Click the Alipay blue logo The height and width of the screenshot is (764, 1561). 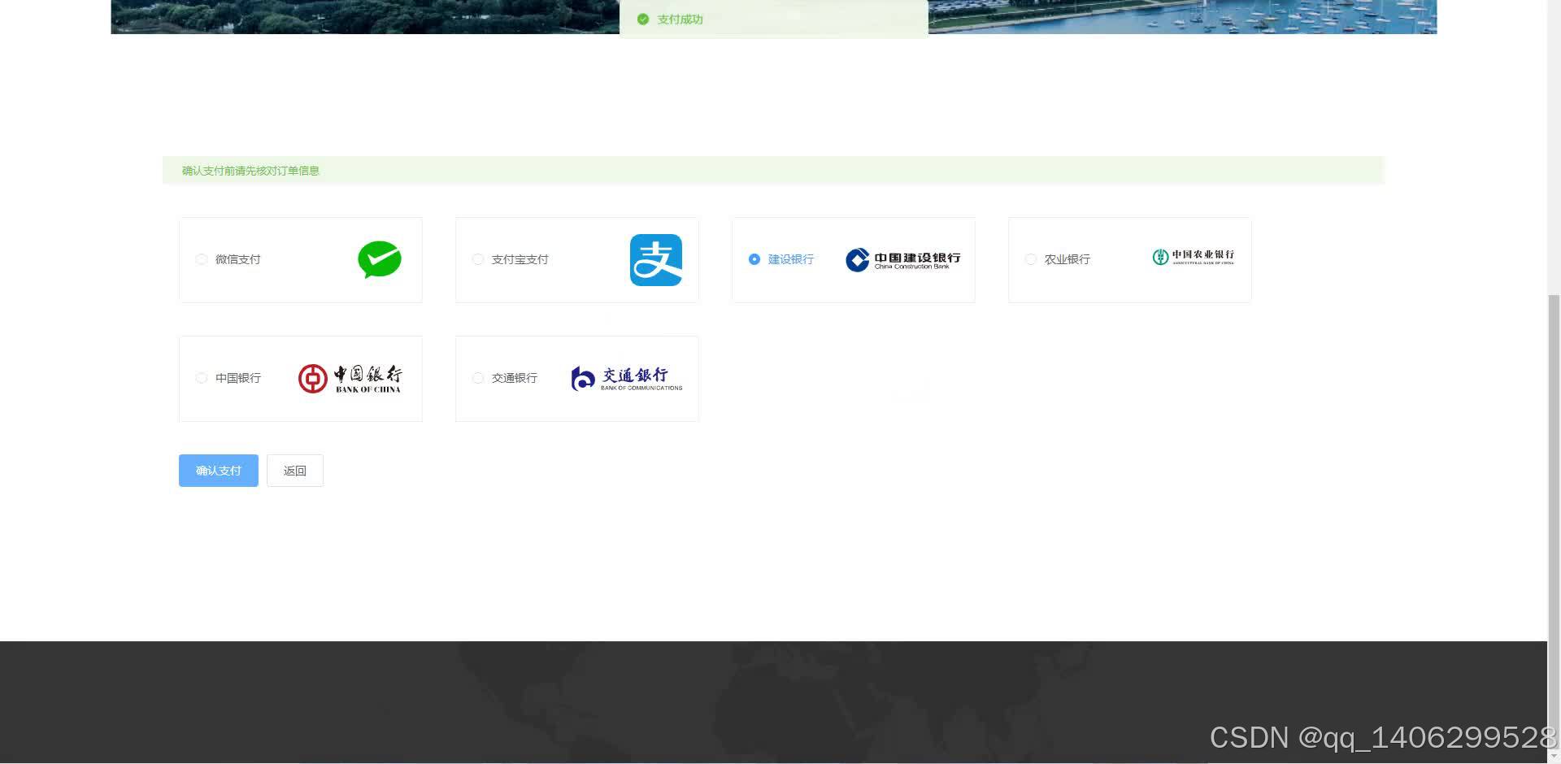[x=656, y=260]
